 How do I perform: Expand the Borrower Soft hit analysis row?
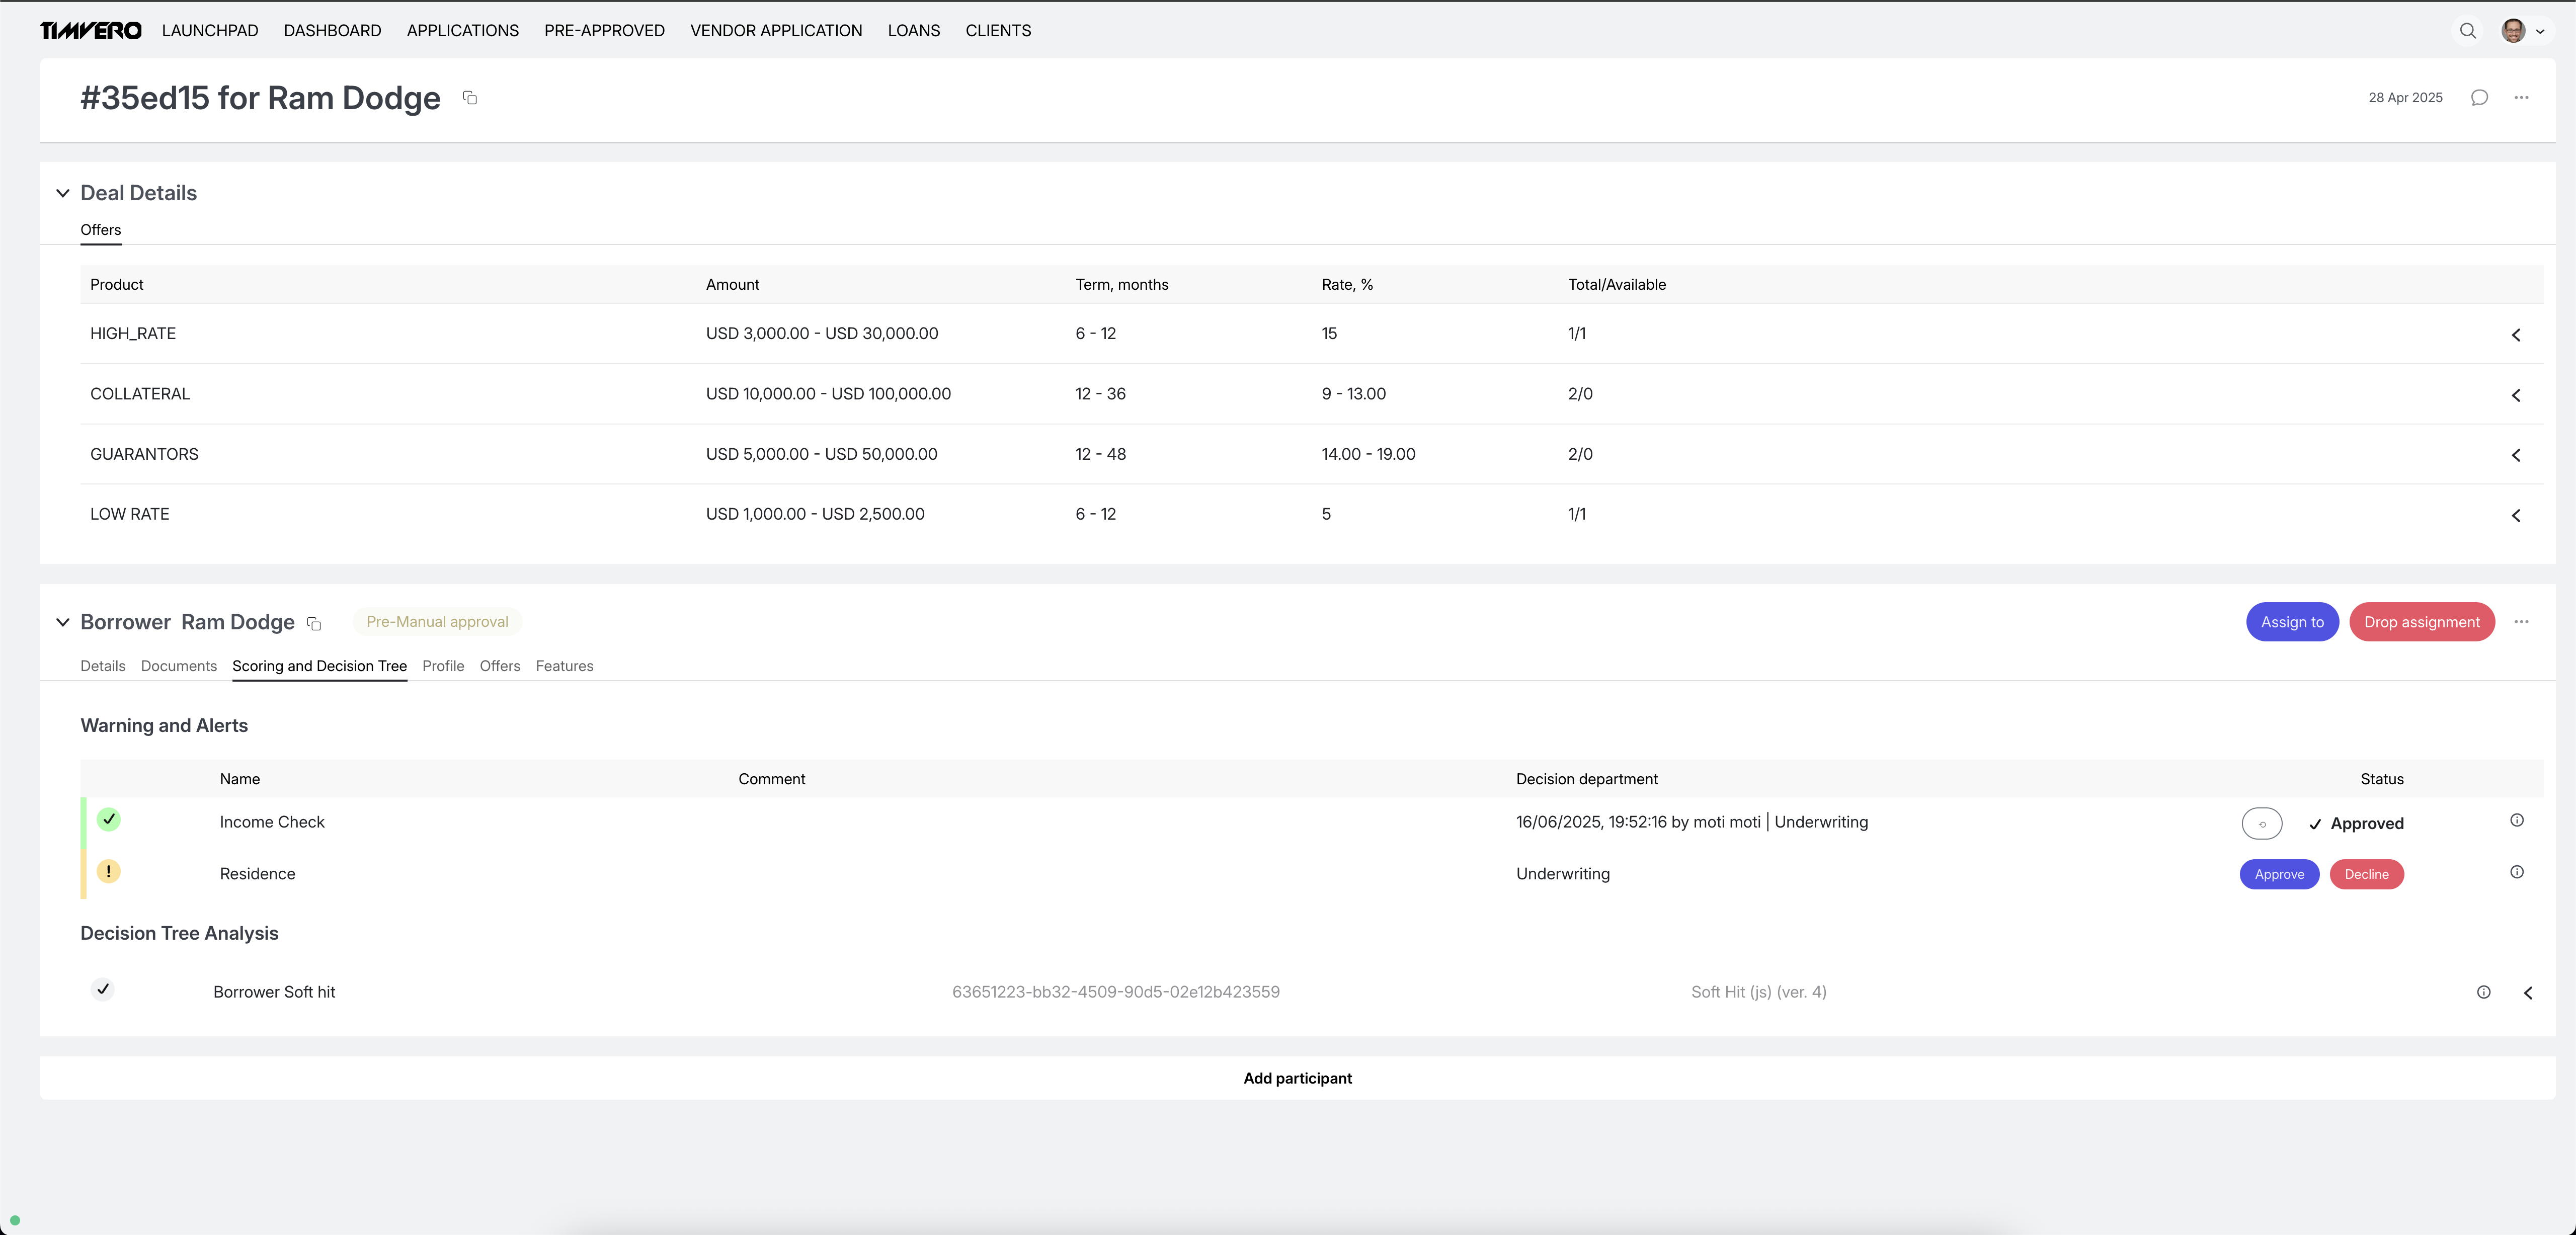click(x=2529, y=993)
